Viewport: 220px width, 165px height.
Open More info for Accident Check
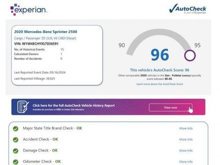[x=186, y=139]
